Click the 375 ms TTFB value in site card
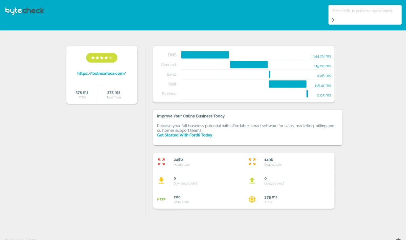406x240 pixels. (x=82, y=92)
